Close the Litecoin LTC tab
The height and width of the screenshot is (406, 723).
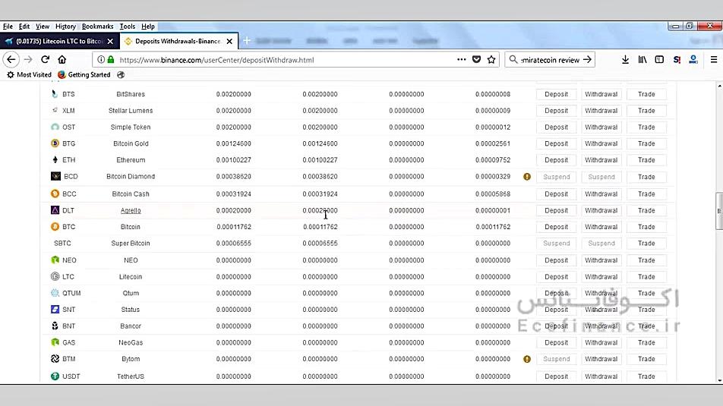point(110,41)
